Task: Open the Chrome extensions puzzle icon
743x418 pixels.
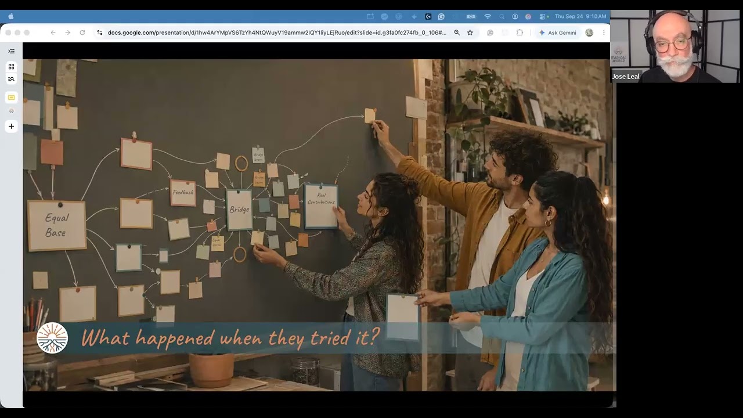Action: 520,33
